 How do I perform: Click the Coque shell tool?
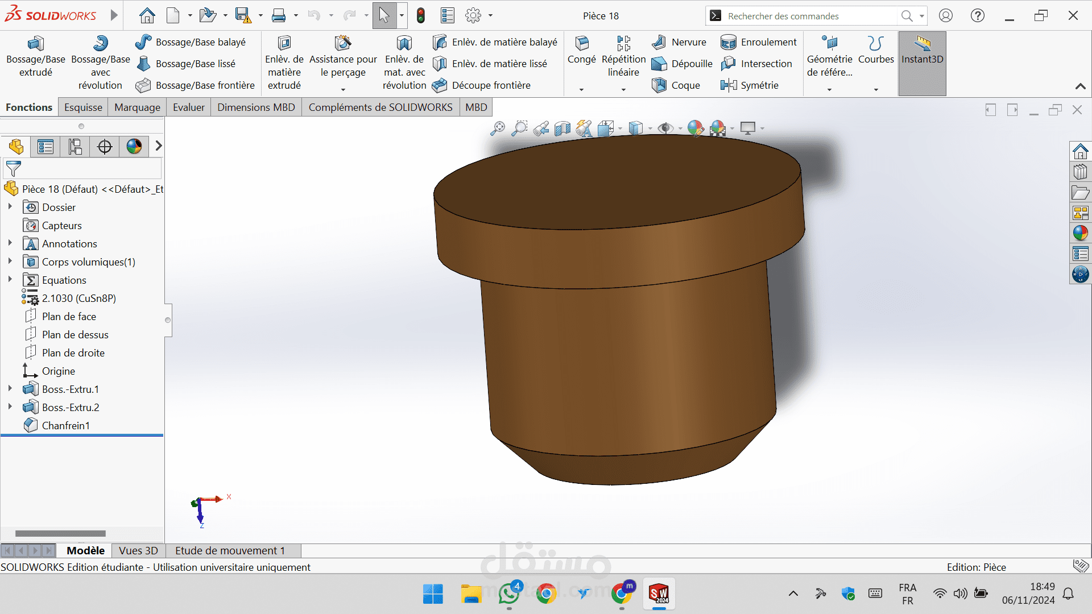[x=676, y=85]
